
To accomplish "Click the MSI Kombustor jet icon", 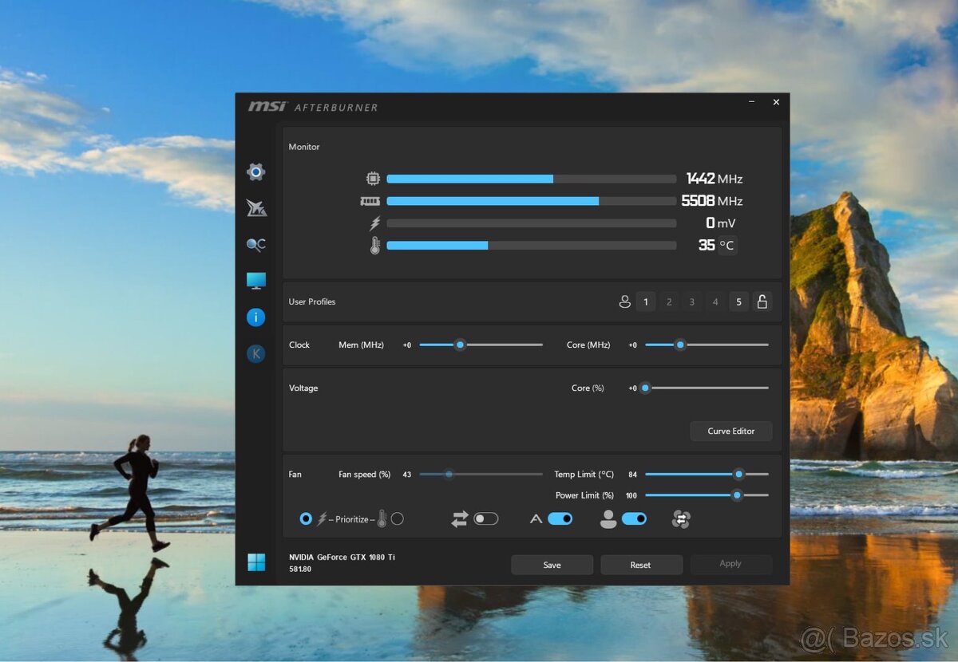I will (255, 208).
